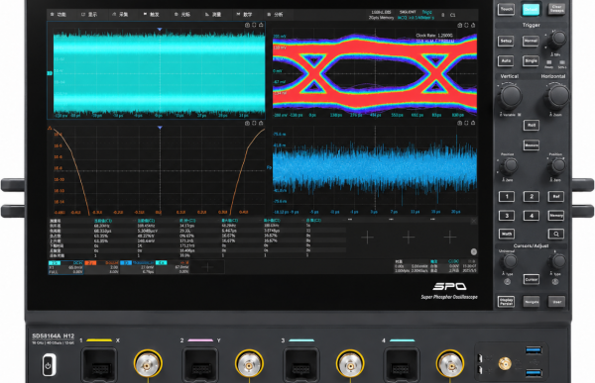Click channel 3 BNC connector
The image size is (595, 383).
click(x=350, y=363)
